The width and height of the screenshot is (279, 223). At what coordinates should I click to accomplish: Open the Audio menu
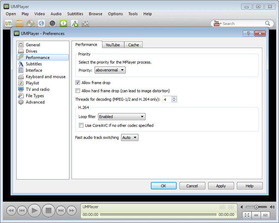[56, 14]
